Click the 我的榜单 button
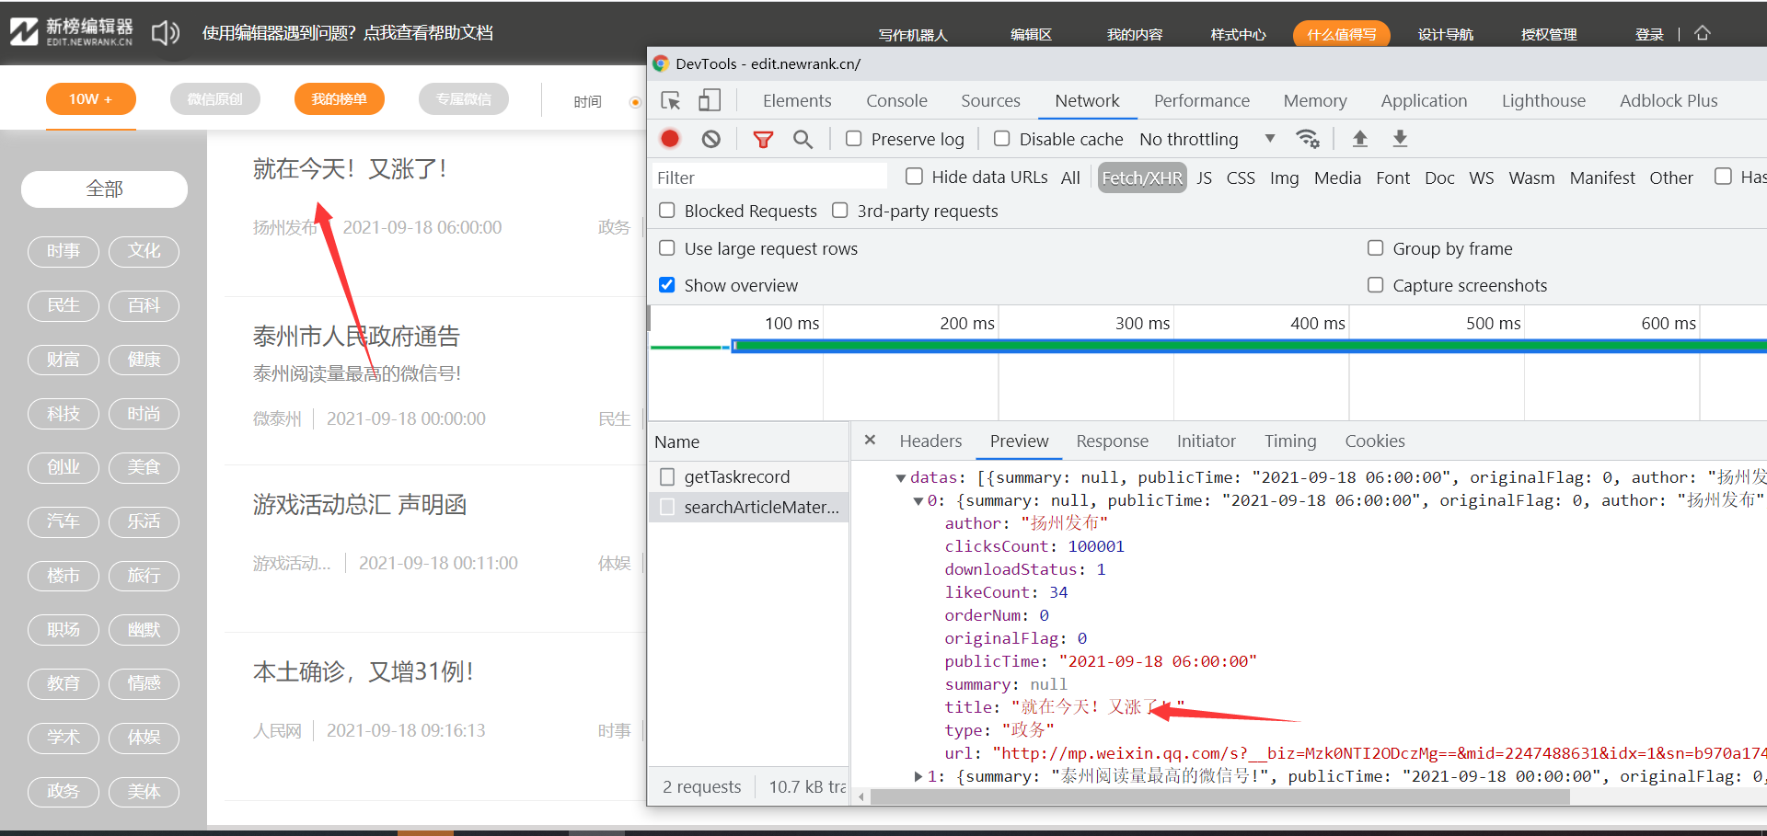 [x=339, y=98]
